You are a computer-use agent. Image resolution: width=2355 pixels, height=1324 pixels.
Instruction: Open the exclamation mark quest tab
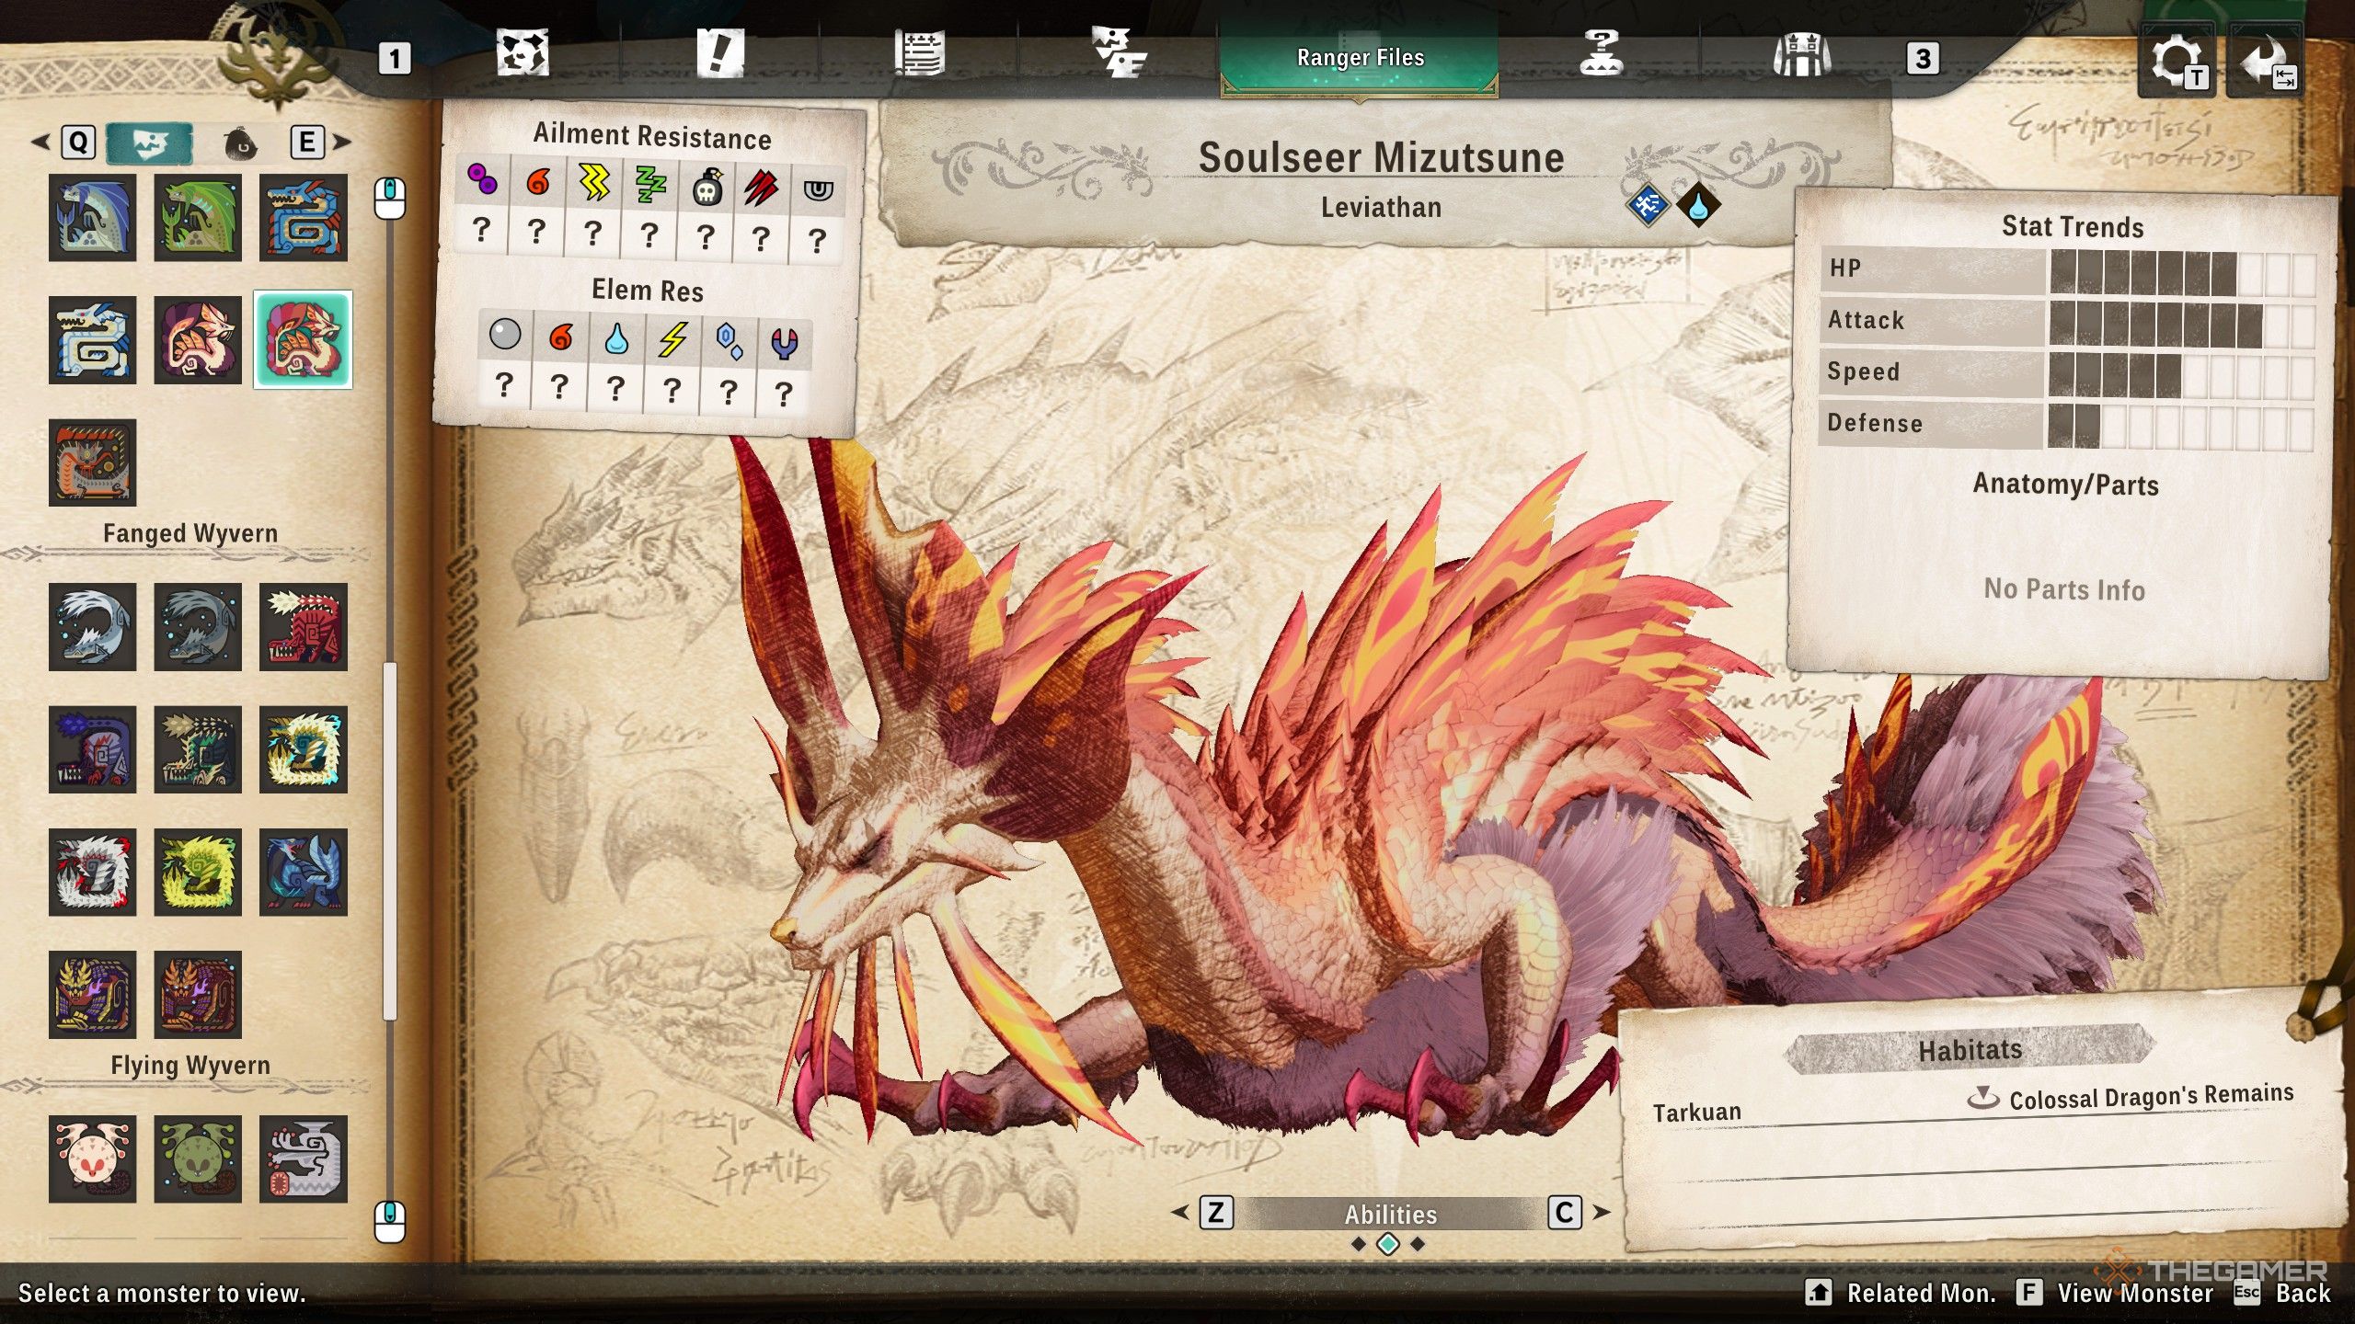tap(719, 53)
